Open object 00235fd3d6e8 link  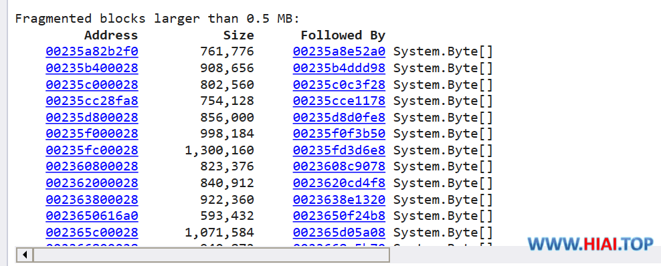coord(339,150)
